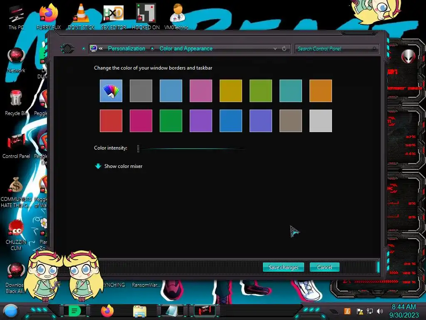The width and height of the screenshot is (426, 320).
Task: Click the back navigation orb button
Action: pos(67,49)
